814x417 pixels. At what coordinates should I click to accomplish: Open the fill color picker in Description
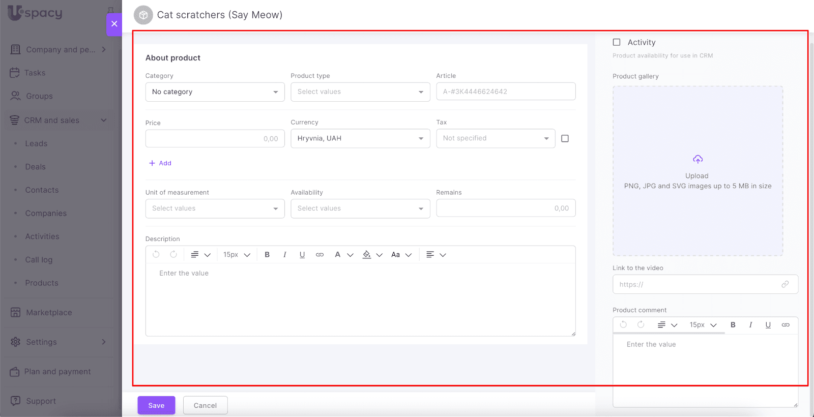[367, 255]
